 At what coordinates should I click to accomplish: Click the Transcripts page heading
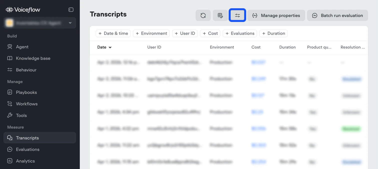coord(108,14)
